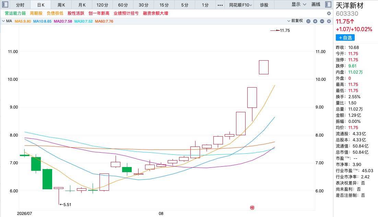The height and width of the screenshot is (217, 378).
Task: Open MA indicator settings gear
Action: pos(329,21)
